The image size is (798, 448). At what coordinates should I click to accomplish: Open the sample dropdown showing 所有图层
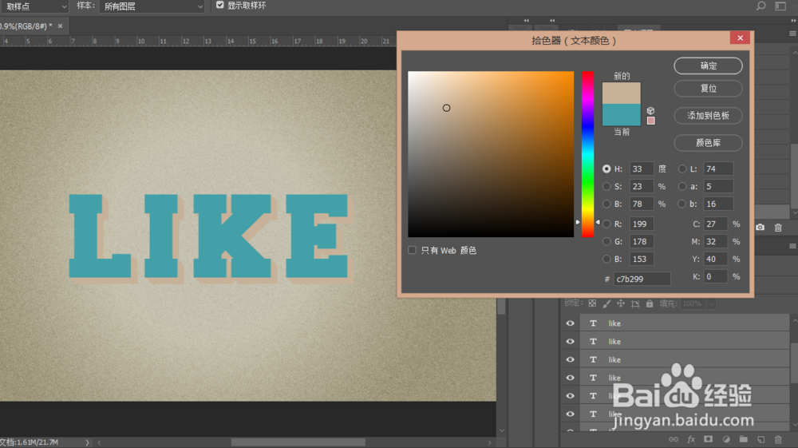(x=152, y=6)
